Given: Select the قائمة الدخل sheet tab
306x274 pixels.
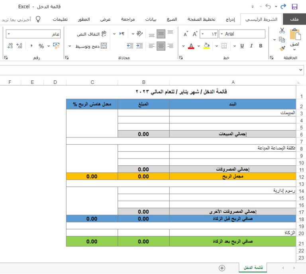Looking at the screenshot, I should (x=253, y=267).
